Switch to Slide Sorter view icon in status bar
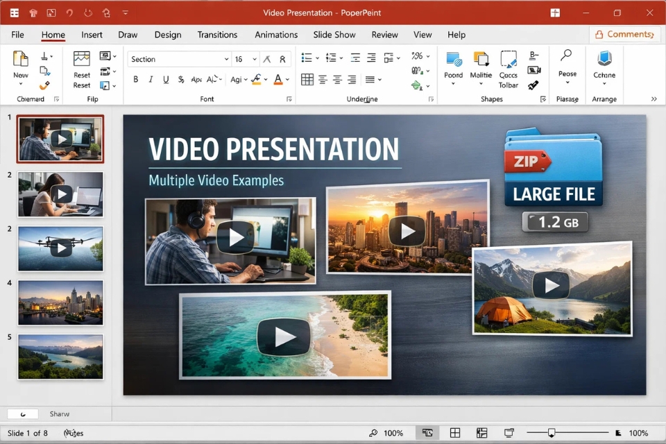This screenshot has width=666, height=444. (x=454, y=432)
